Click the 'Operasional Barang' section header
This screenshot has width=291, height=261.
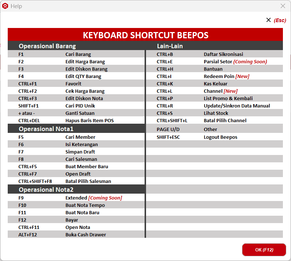click(x=47, y=46)
